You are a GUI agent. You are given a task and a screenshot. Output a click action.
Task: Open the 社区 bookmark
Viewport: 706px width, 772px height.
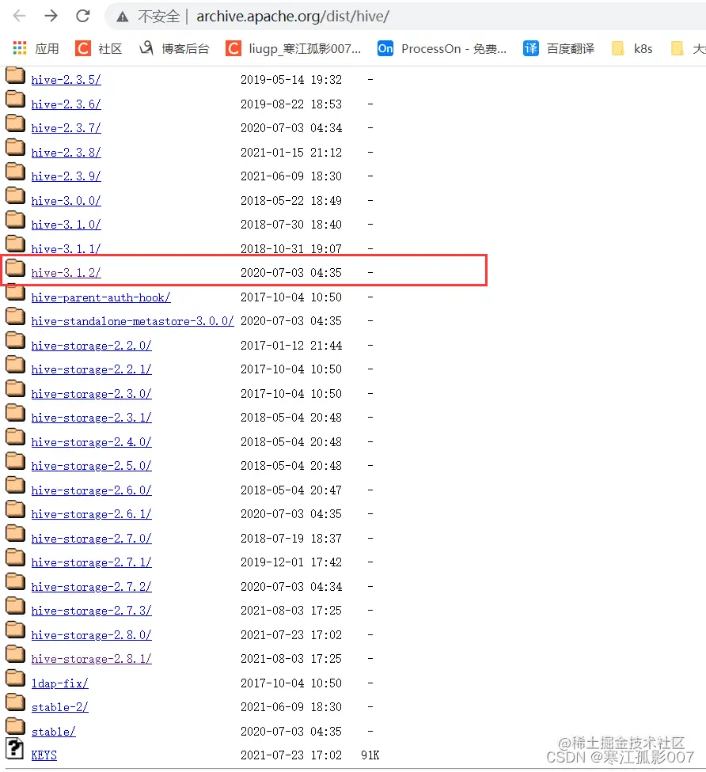[x=98, y=48]
